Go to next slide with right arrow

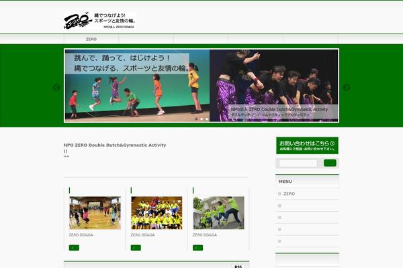click(x=346, y=88)
